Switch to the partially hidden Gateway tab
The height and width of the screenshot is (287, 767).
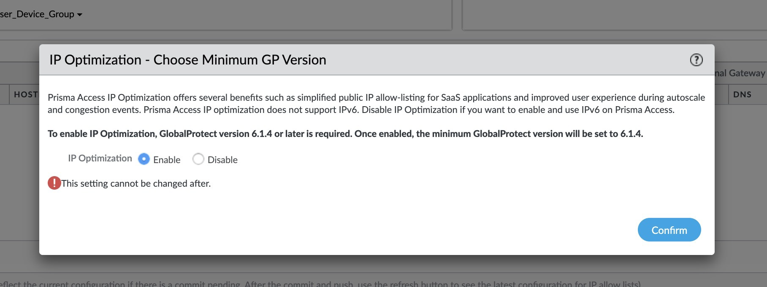(740, 73)
